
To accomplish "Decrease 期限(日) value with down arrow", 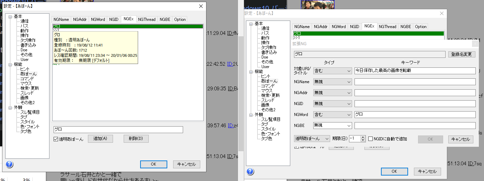I will (363, 140).
